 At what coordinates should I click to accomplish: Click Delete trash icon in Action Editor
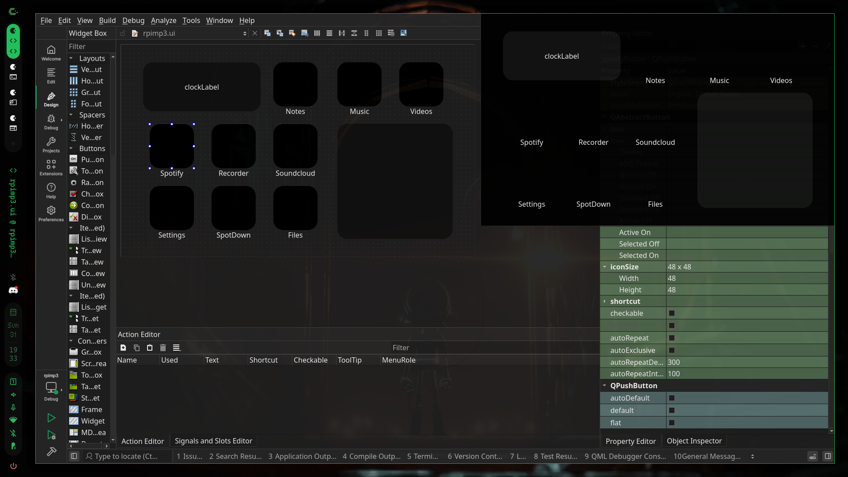tap(163, 348)
